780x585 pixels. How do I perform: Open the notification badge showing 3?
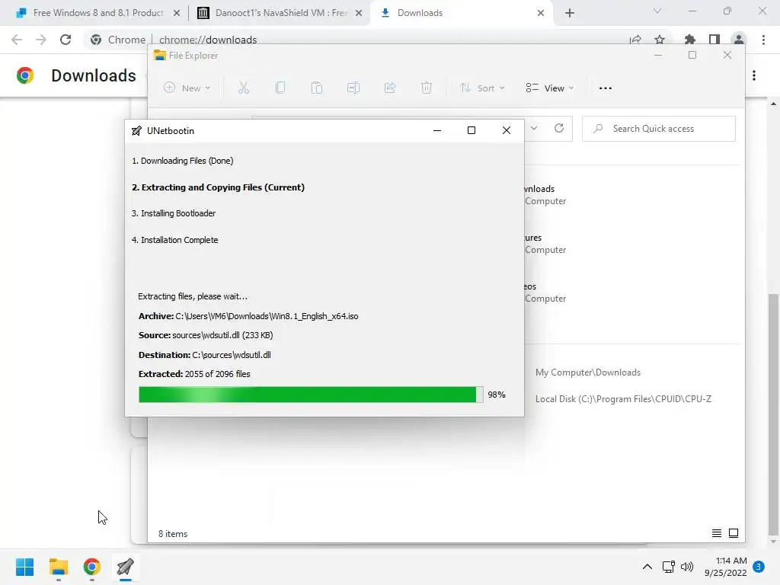[759, 567]
